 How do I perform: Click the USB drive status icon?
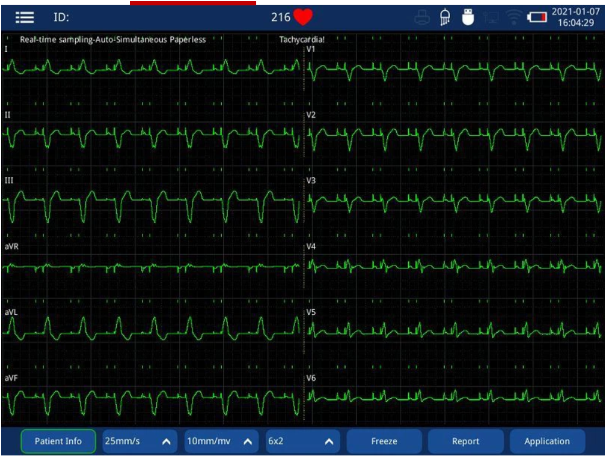468,18
